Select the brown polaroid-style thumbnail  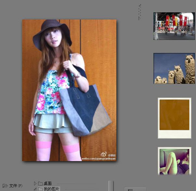coord(174,118)
